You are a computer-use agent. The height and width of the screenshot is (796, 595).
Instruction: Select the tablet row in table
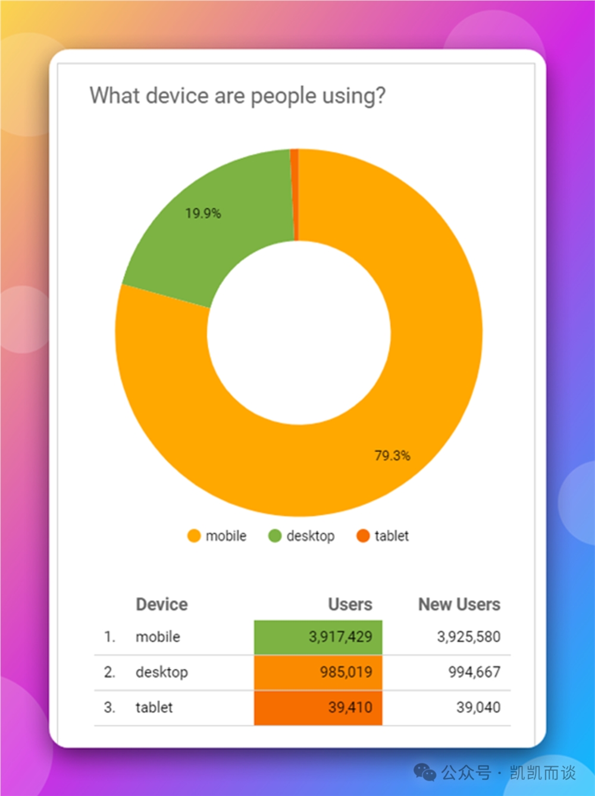coord(302,708)
